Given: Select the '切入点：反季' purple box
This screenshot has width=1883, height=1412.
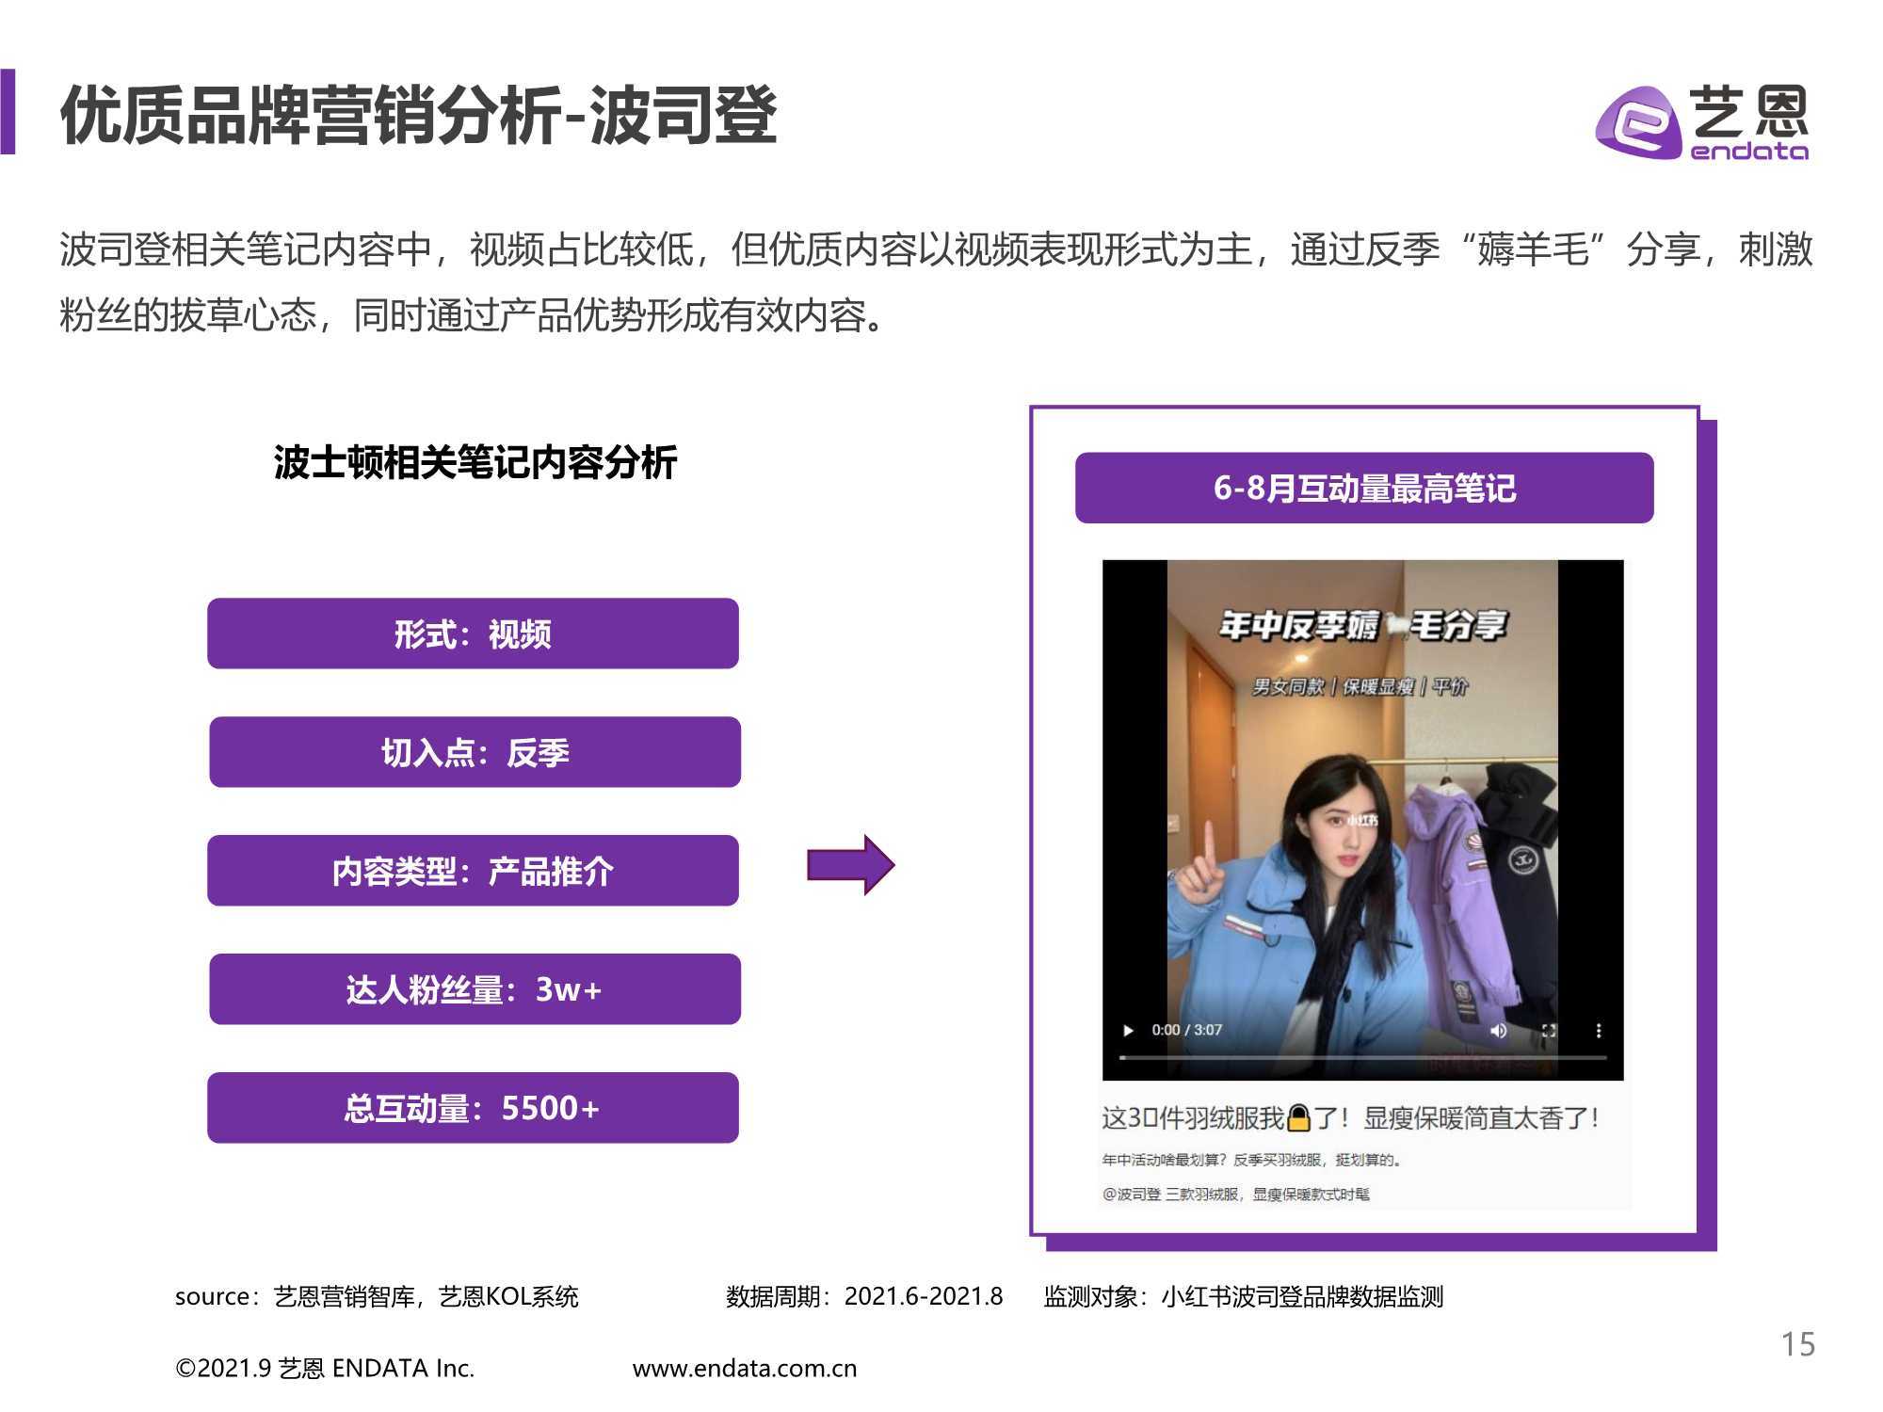Looking at the screenshot, I should tap(475, 752).
